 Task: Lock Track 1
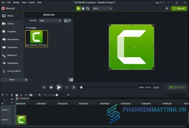[x=13, y=123]
